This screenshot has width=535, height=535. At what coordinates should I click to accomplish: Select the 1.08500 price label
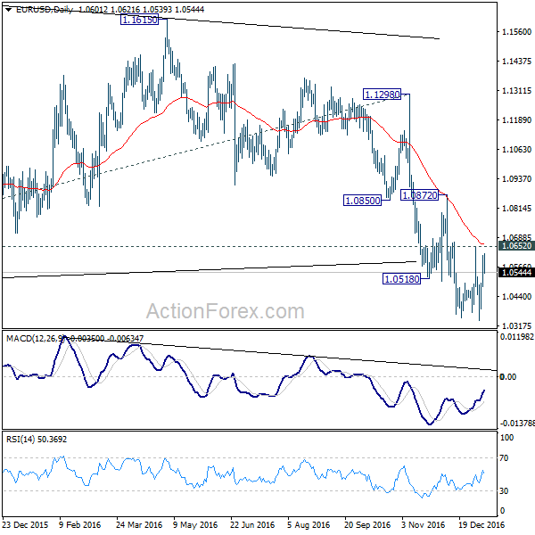point(362,201)
